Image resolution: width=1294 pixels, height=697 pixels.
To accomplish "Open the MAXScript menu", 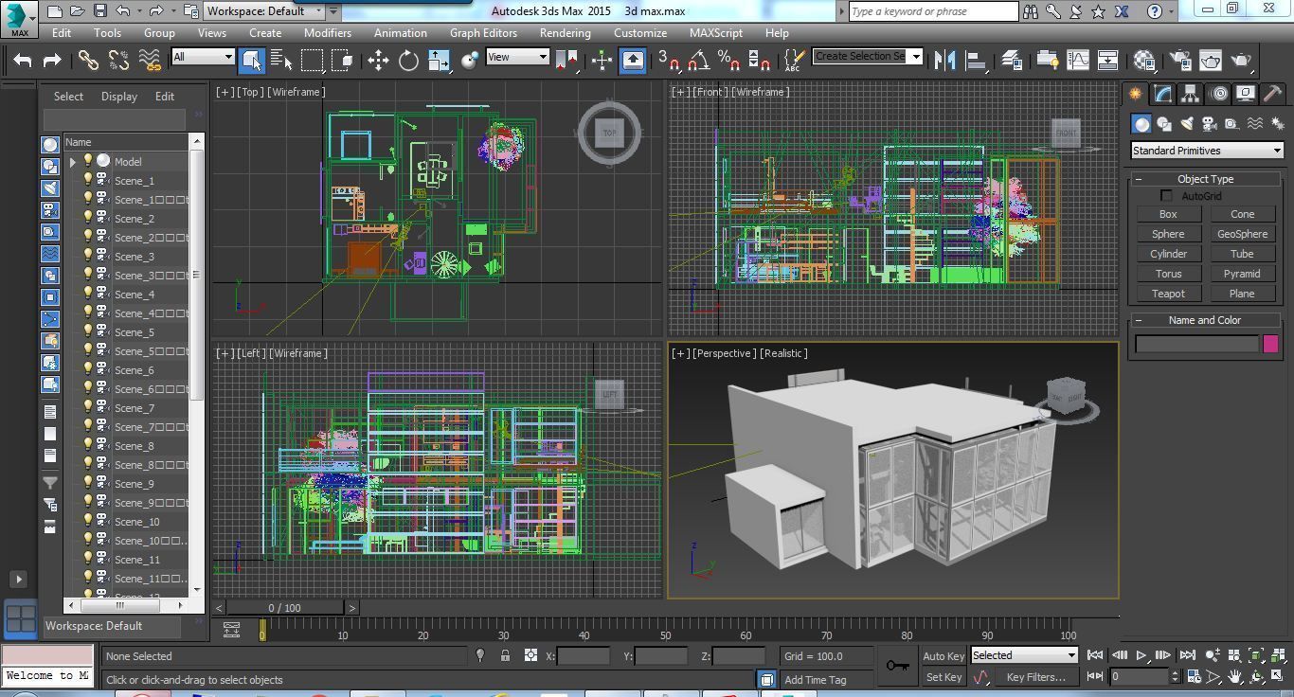I will click(716, 32).
